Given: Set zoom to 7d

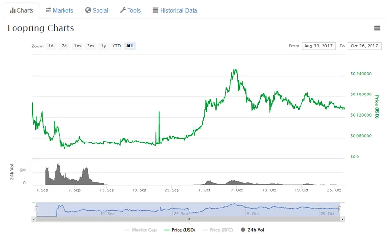Looking at the screenshot, I should [64, 46].
